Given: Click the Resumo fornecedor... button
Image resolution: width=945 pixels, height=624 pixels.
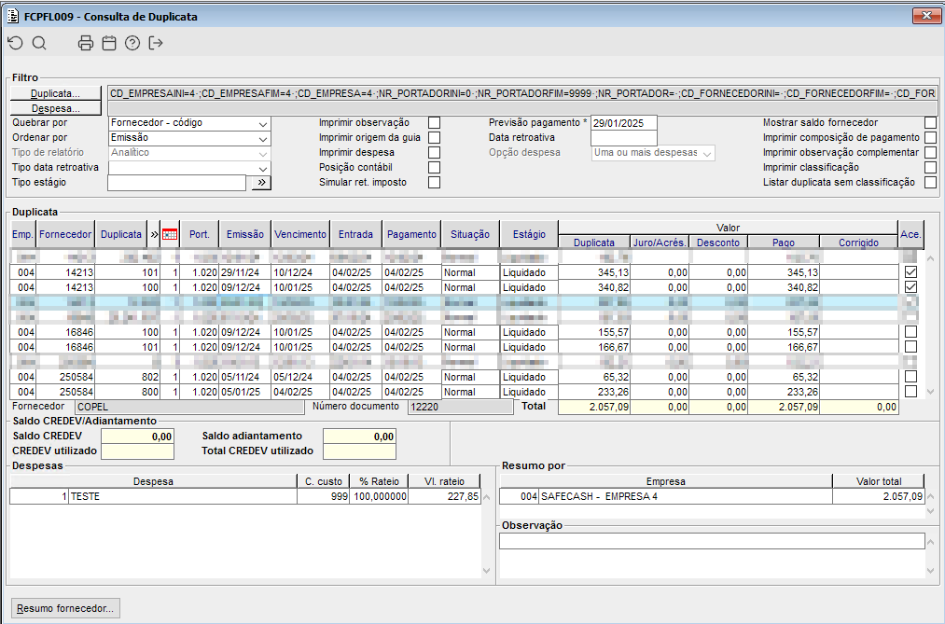Looking at the screenshot, I should click(64, 609).
